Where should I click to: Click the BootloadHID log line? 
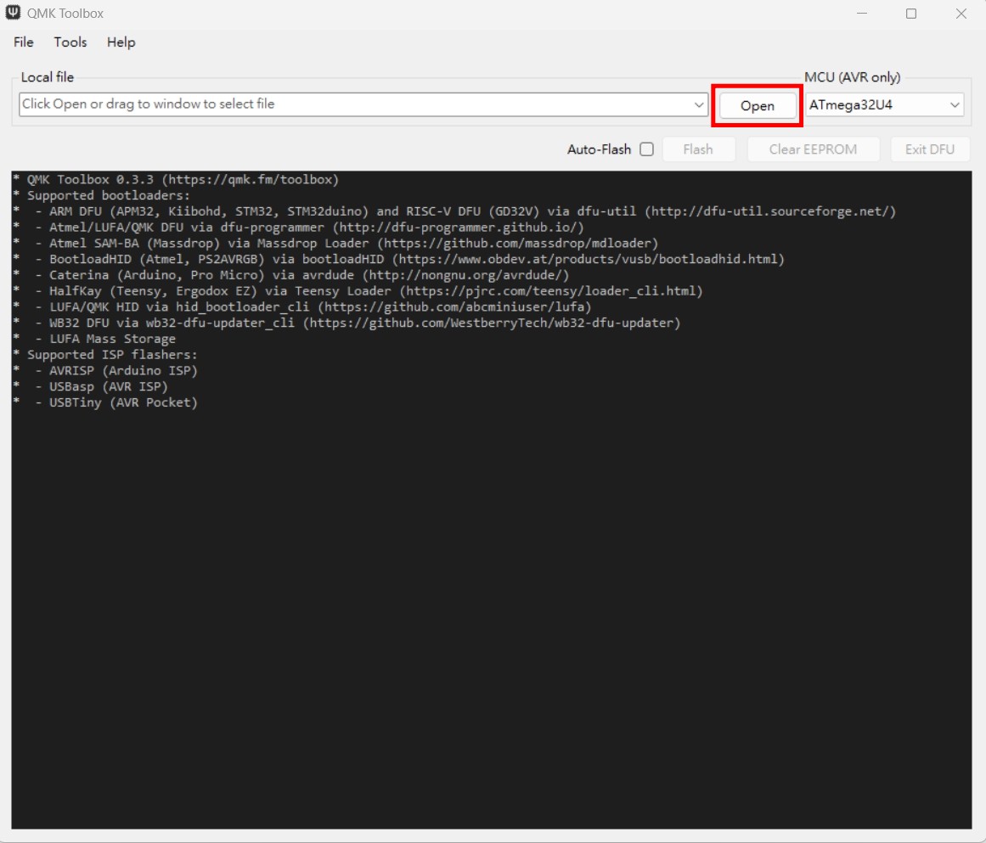click(x=399, y=259)
